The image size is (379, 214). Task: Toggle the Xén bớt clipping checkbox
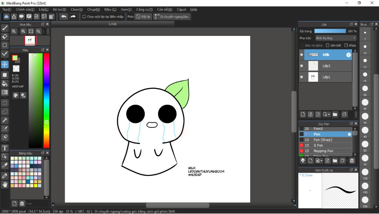click(x=328, y=46)
